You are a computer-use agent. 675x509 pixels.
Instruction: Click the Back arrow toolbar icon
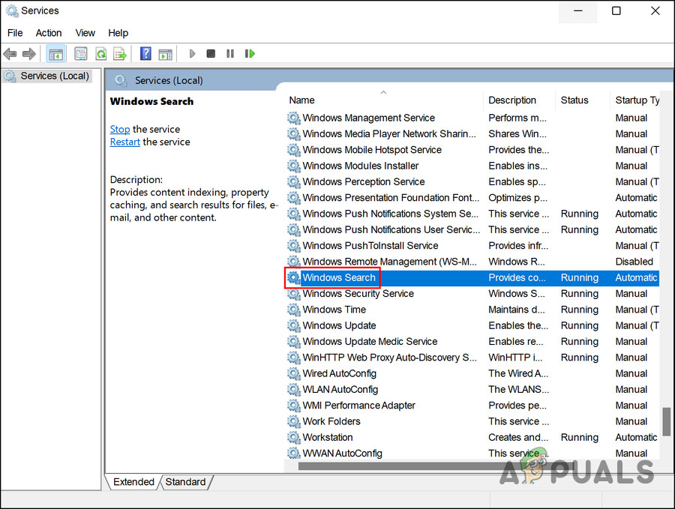pos(10,54)
